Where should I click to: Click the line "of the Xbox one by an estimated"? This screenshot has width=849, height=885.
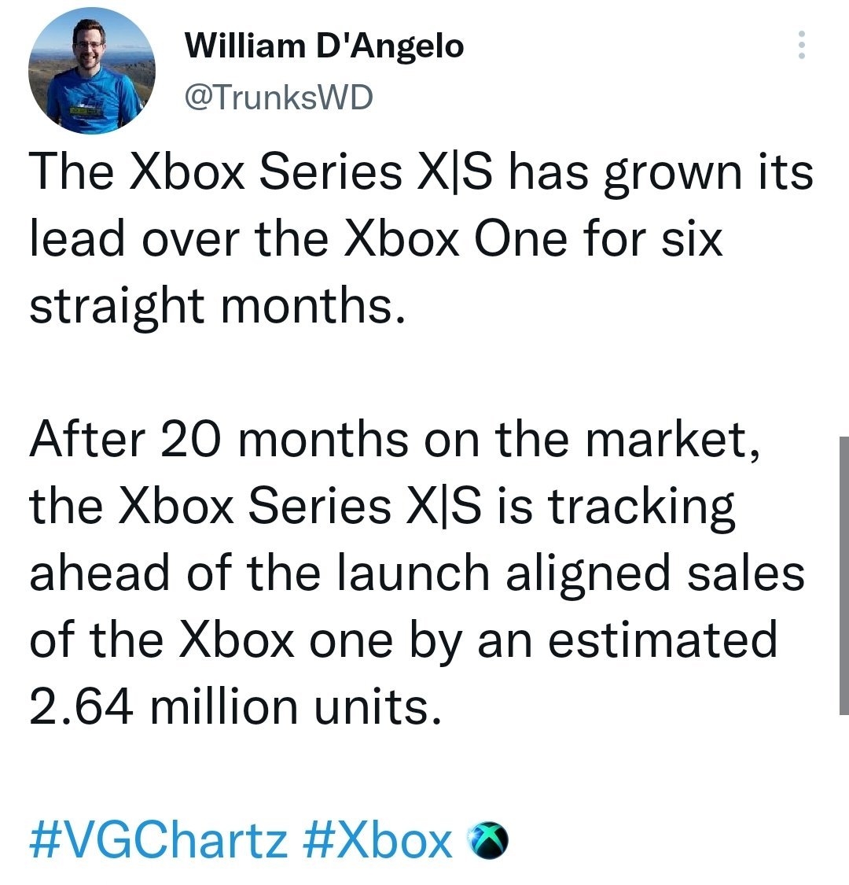[x=403, y=640]
